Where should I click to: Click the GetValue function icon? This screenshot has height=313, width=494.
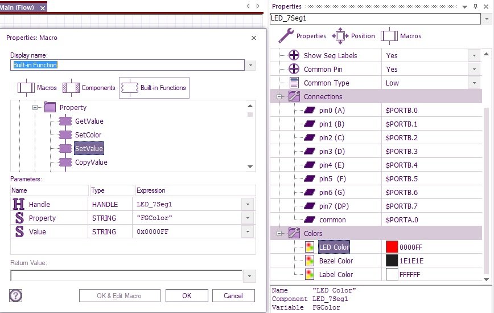pyautogui.click(x=66, y=121)
